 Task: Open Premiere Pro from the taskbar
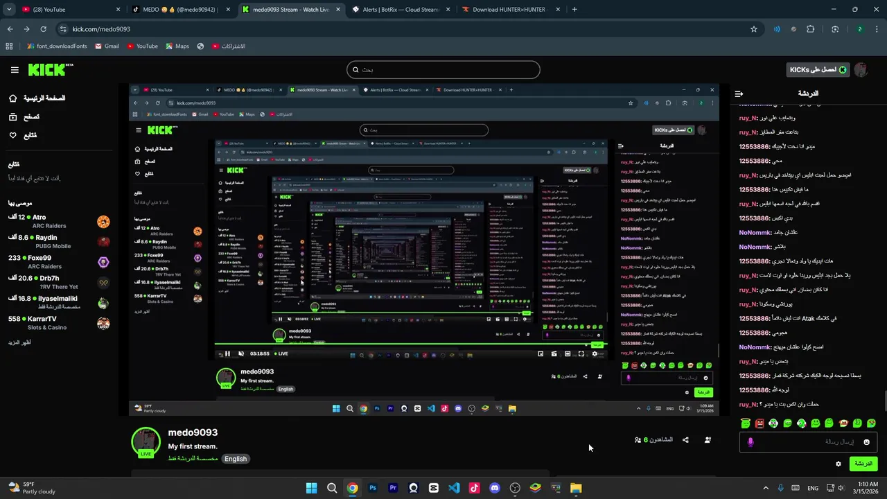393,488
